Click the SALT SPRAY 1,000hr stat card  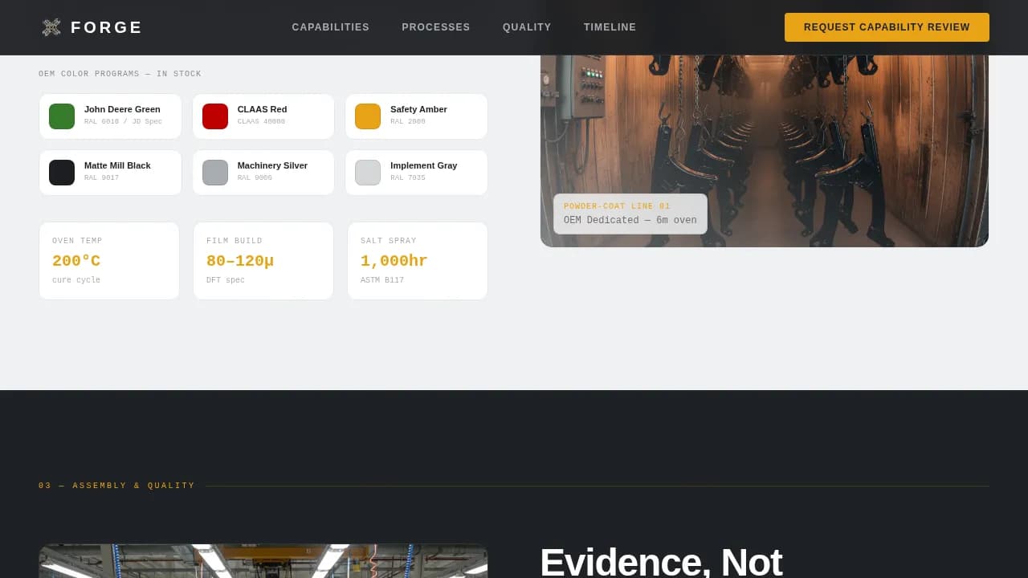[x=418, y=260]
